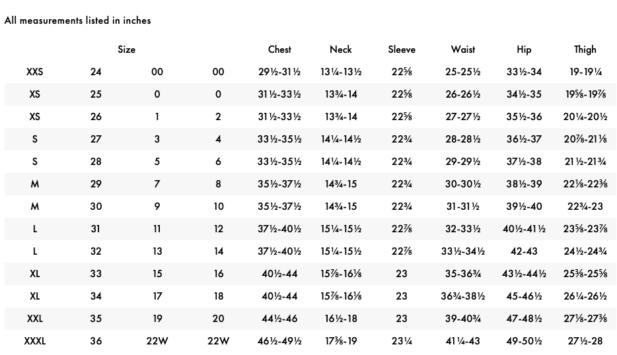Screen dimensions: 617x355
Task: Click the chest value 44½-46
Action: [279, 319]
